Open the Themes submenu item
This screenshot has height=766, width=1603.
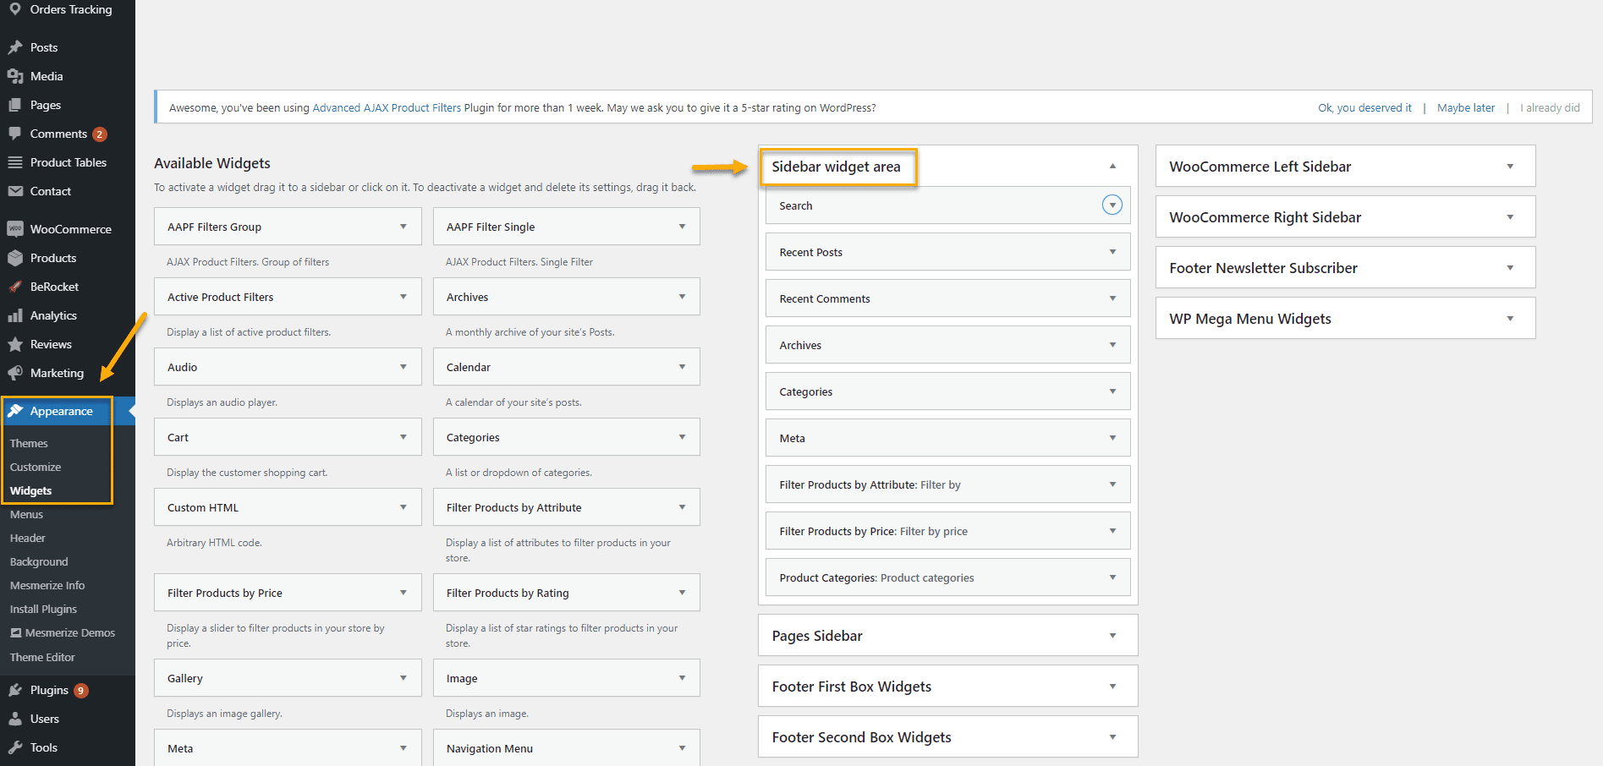point(29,443)
